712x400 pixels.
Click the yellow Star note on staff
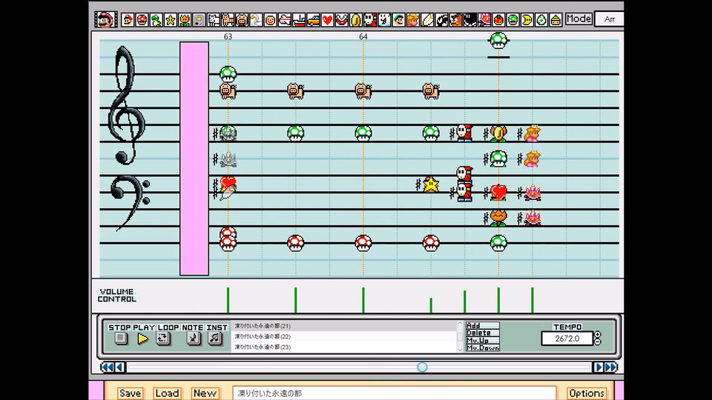point(430,184)
